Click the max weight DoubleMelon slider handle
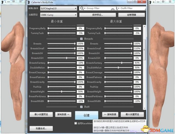The height and width of the screenshot is (134, 175). coord(118,68)
